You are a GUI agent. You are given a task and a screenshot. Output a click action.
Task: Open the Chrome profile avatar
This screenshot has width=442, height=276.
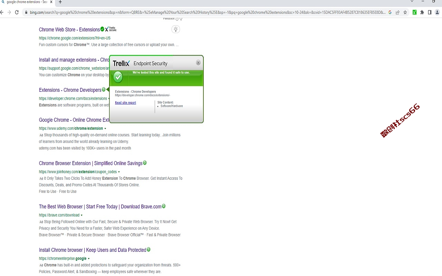(x=437, y=12)
